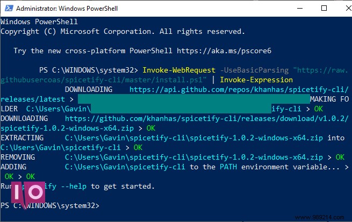Click the pink IO watermark logo

coord(28,194)
